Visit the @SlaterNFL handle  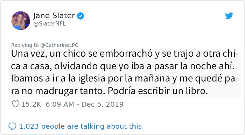click(50, 24)
